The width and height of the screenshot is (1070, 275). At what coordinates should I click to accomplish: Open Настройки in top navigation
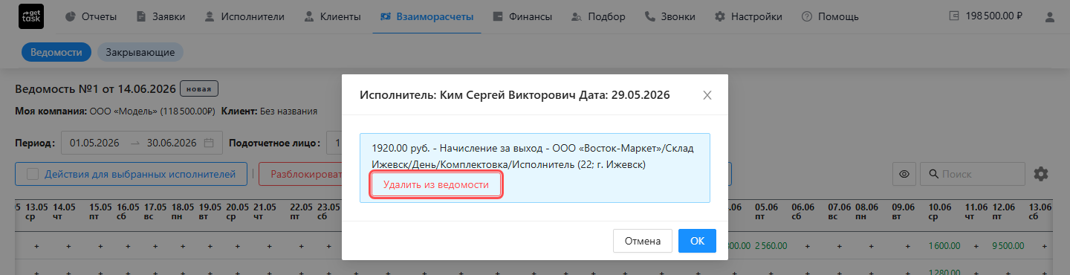[748, 16]
